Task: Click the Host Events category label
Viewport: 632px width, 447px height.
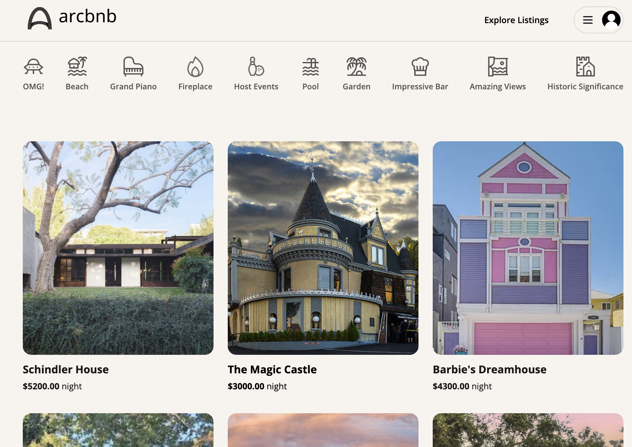Action: pos(256,86)
